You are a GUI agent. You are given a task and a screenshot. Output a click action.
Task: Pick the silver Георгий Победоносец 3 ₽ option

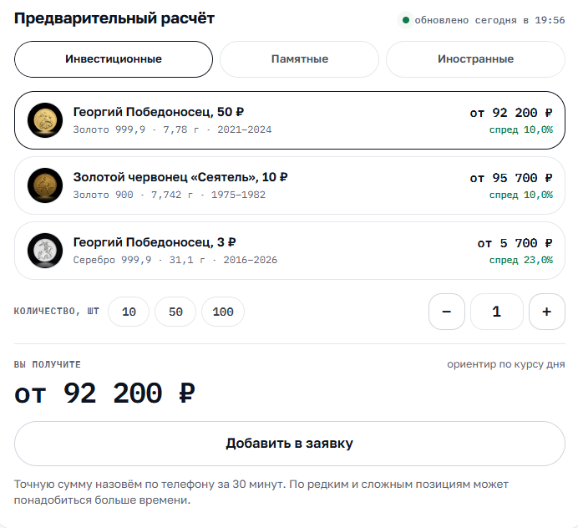[290, 251]
